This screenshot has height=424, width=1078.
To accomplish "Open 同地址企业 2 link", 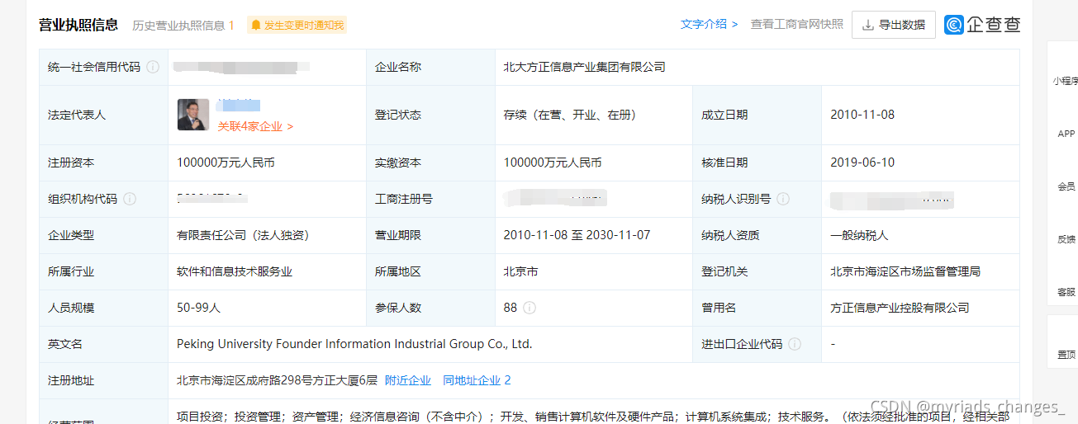I will click(x=477, y=380).
